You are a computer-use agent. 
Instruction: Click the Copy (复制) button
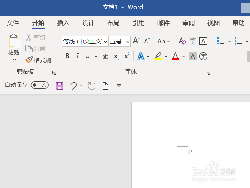click(x=35, y=49)
